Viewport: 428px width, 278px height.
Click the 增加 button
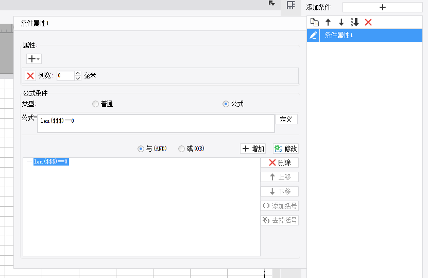click(x=253, y=149)
